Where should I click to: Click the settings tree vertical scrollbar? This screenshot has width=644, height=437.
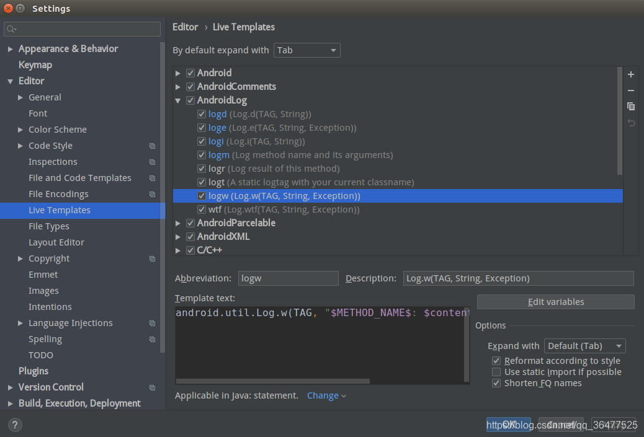[x=163, y=197]
